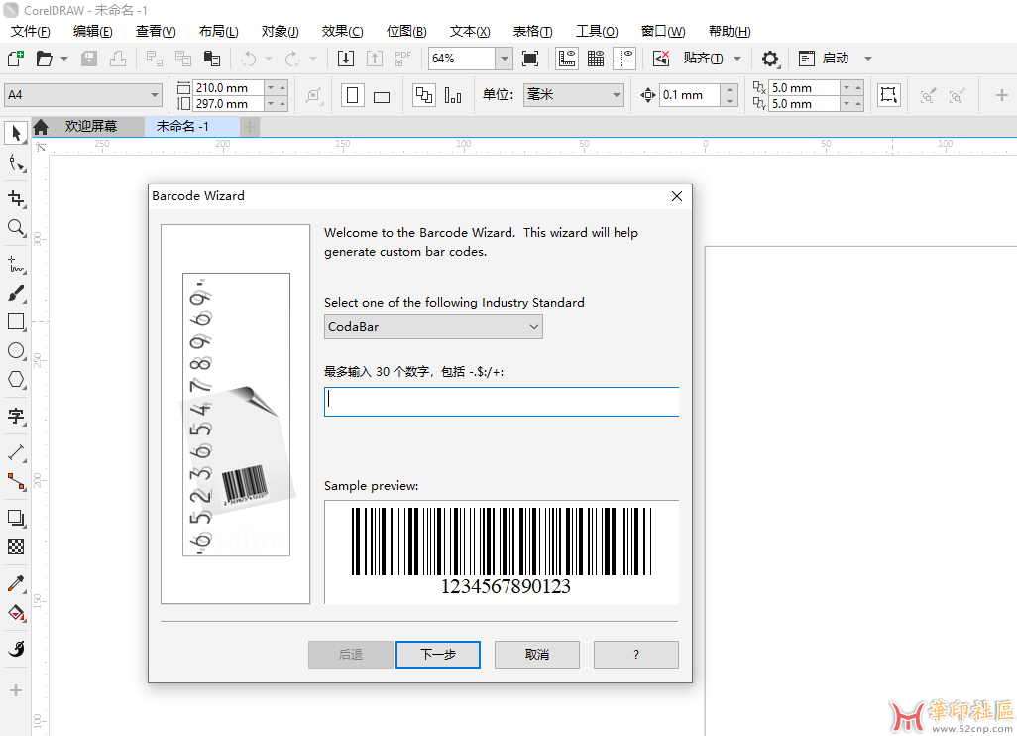Expand the 启动 launch dropdown arrow

(x=868, y=59)
